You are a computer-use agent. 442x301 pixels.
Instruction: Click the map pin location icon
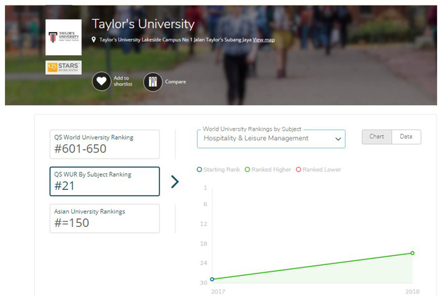[93, 40]
